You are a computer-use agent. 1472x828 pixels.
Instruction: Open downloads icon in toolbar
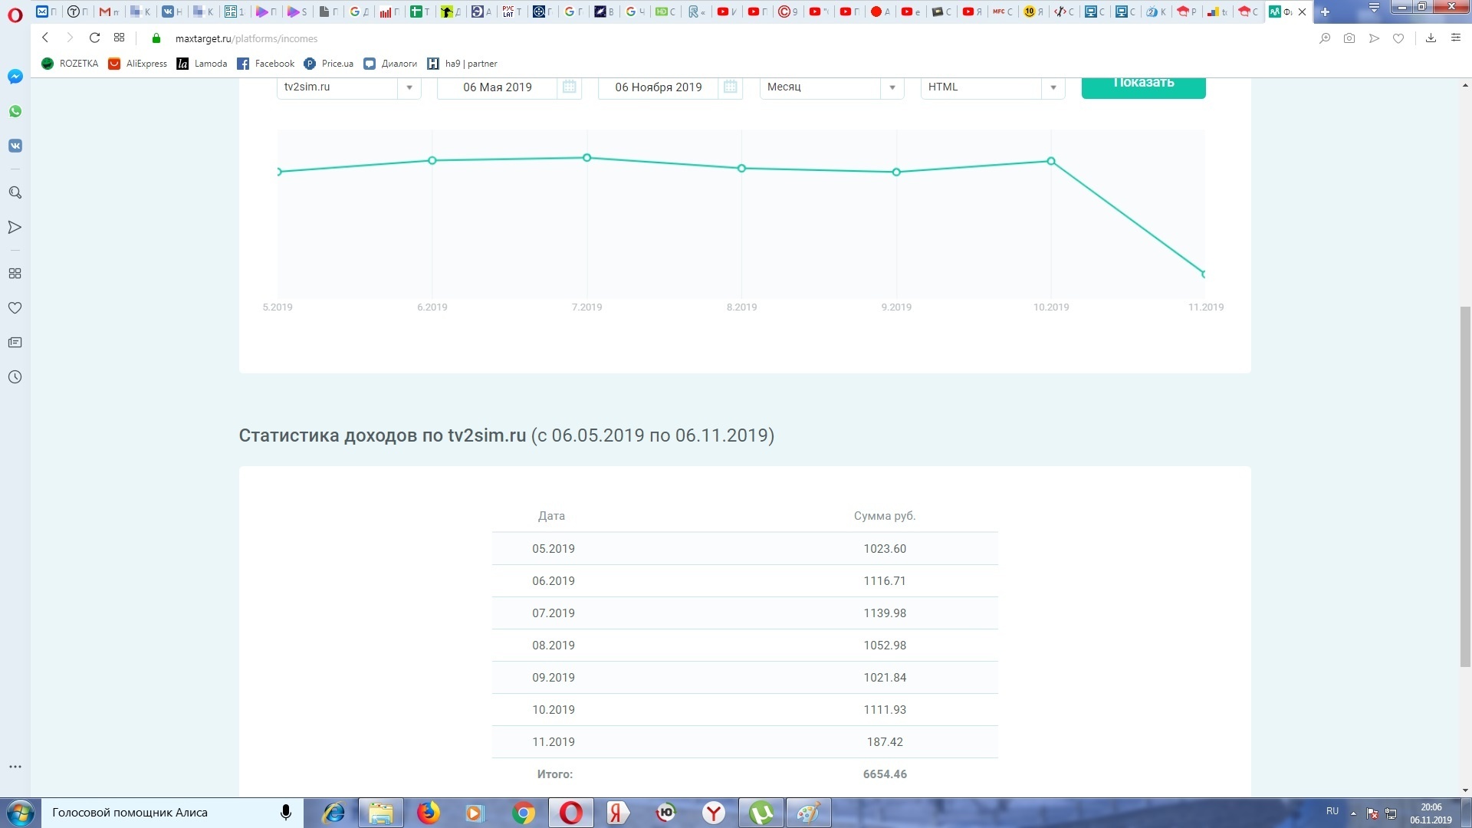1431,38
